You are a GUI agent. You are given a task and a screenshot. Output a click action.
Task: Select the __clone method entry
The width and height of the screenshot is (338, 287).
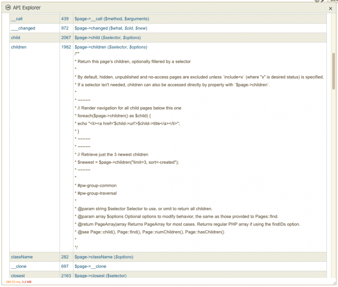(x=19, y=266)
